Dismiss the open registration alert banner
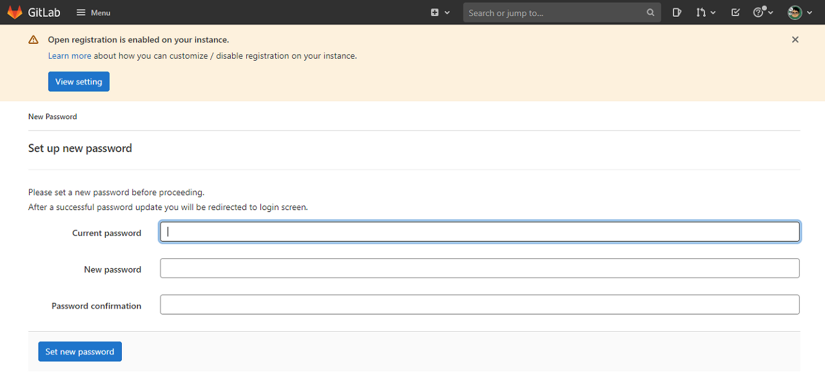Image resolution: width=825 pixels, height=375 pixels. [795, 39]
